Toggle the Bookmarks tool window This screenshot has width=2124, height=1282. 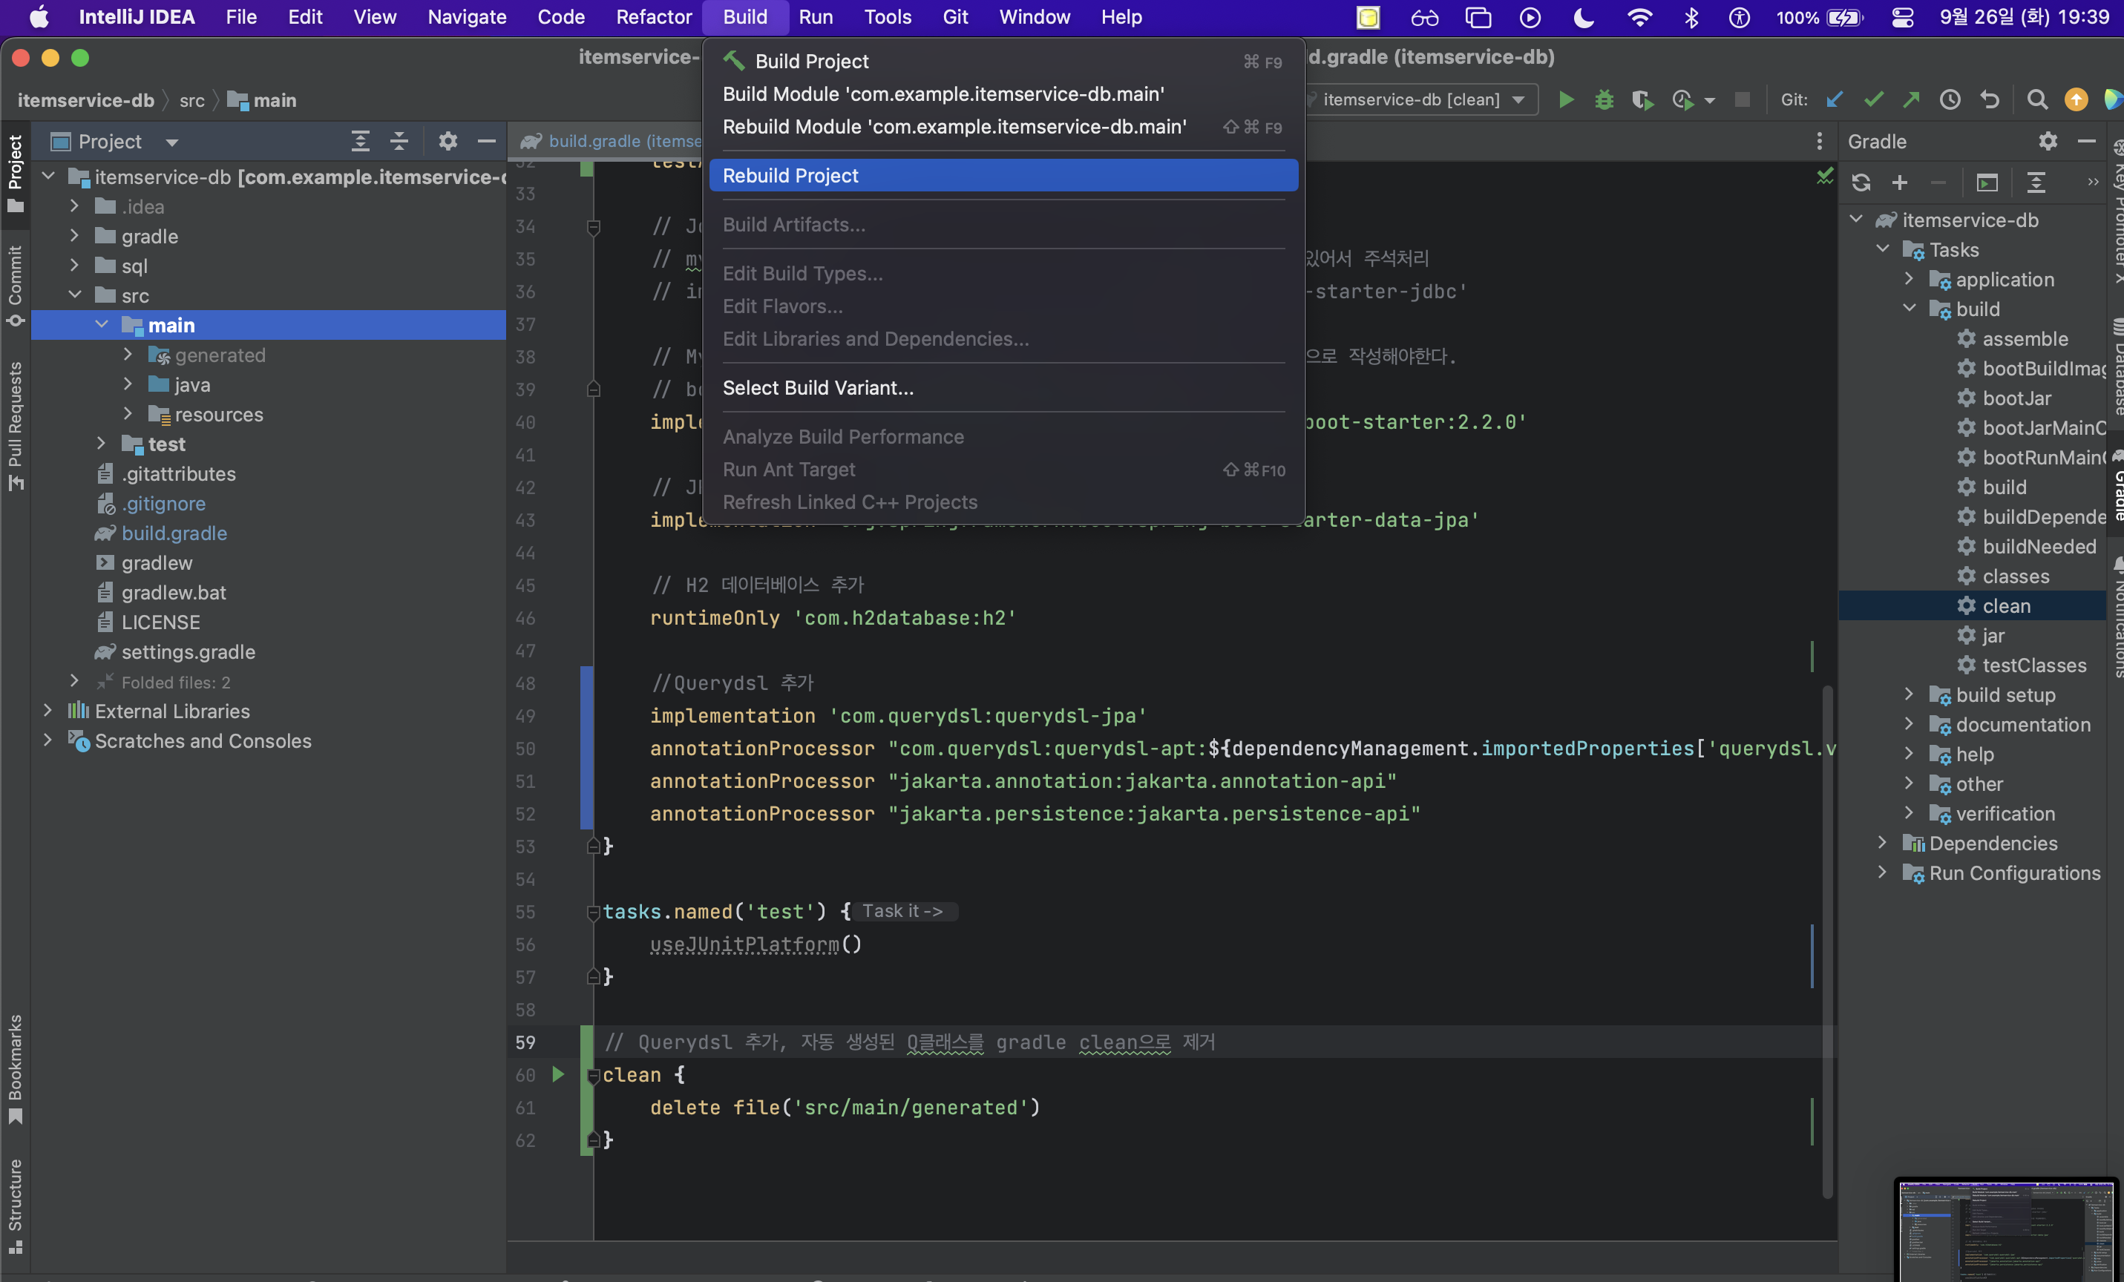pyautogui.click(x=15, y=1068)
